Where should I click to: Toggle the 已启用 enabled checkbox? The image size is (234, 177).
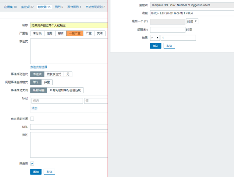click(x=32, y=164)
